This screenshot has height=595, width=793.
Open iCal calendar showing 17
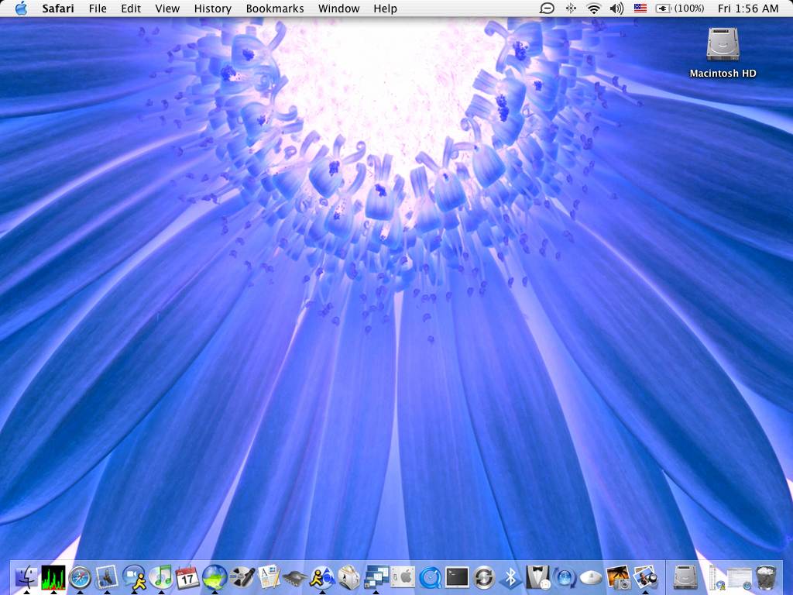point(187,576)
